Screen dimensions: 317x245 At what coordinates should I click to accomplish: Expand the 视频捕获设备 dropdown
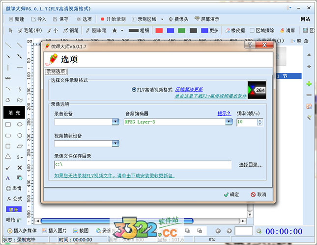[115, 144]
